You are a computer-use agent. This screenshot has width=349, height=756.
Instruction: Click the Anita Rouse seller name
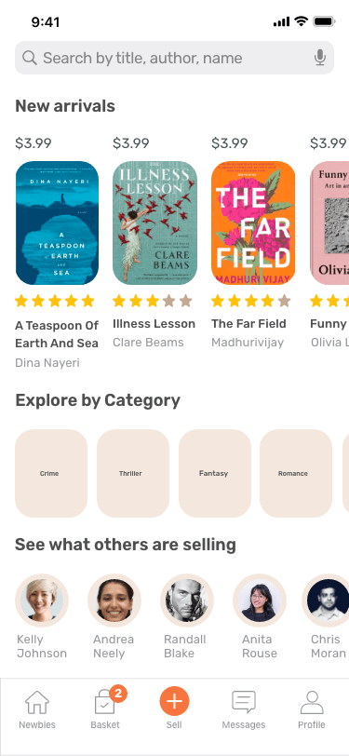coord(260,646)
